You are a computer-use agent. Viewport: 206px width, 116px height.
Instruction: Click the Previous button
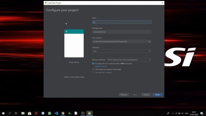(x=124, y=95)
